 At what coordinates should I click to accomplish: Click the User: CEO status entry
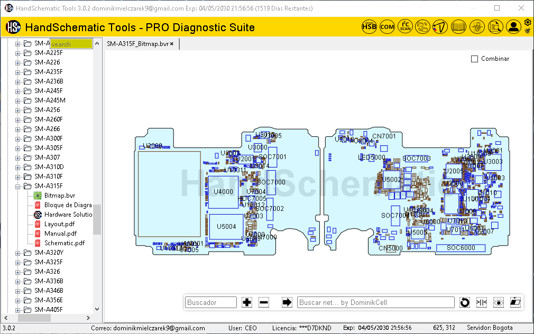(x=243, y=328)
